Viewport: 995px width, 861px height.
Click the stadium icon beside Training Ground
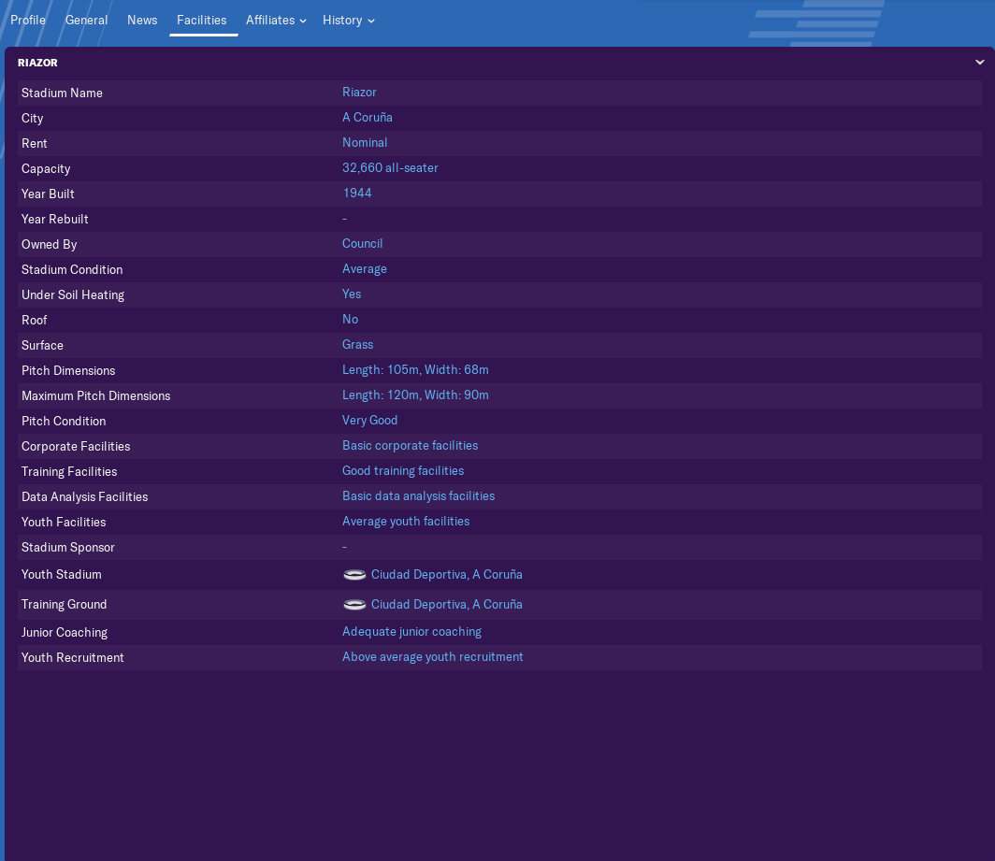click(354, 605)
